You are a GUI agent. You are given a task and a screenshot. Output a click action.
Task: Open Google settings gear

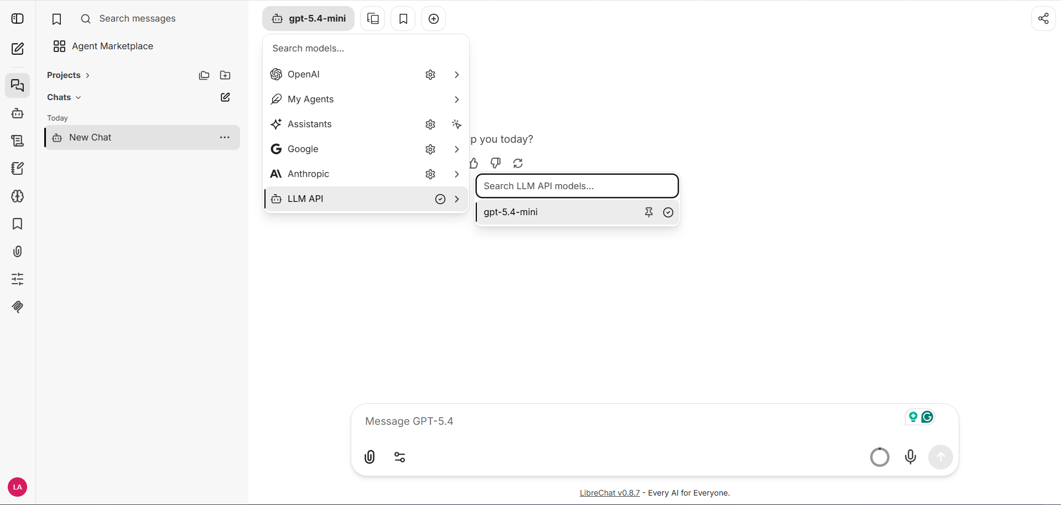430,149
